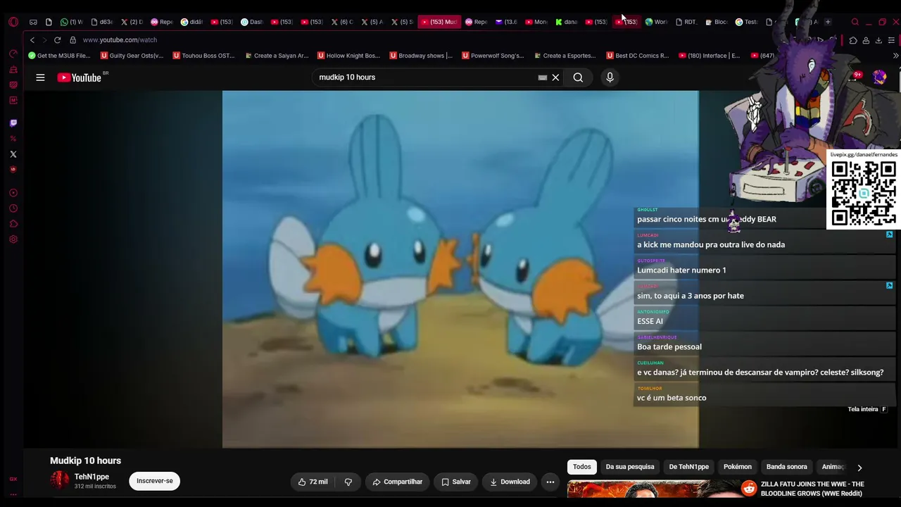The image size is (901, 507).
Task: Go to YouTube home via the logo
Action: click(x=80, y=77)
